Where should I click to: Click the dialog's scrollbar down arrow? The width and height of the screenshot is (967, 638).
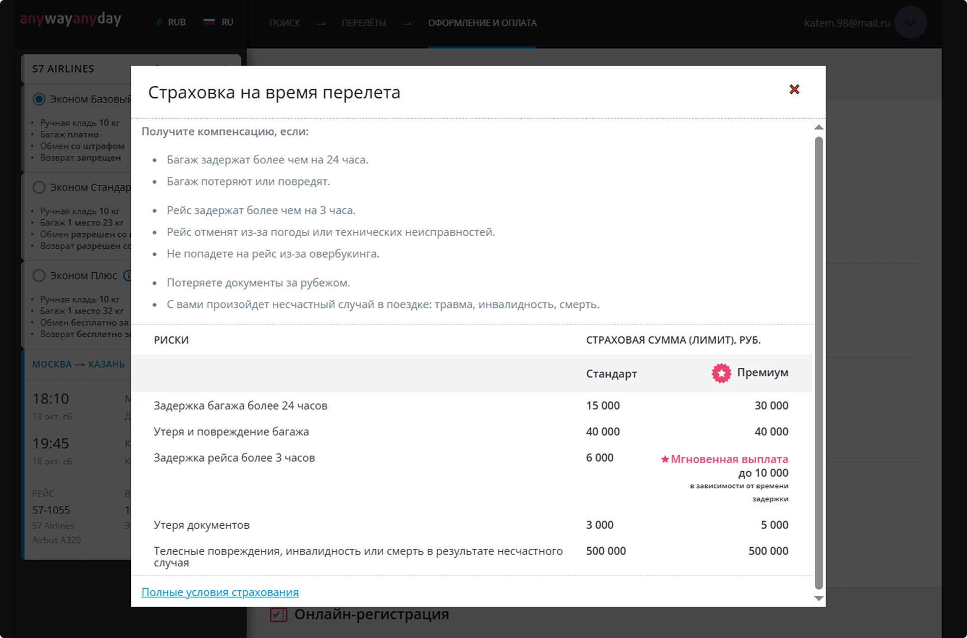[x=818, y=598]
